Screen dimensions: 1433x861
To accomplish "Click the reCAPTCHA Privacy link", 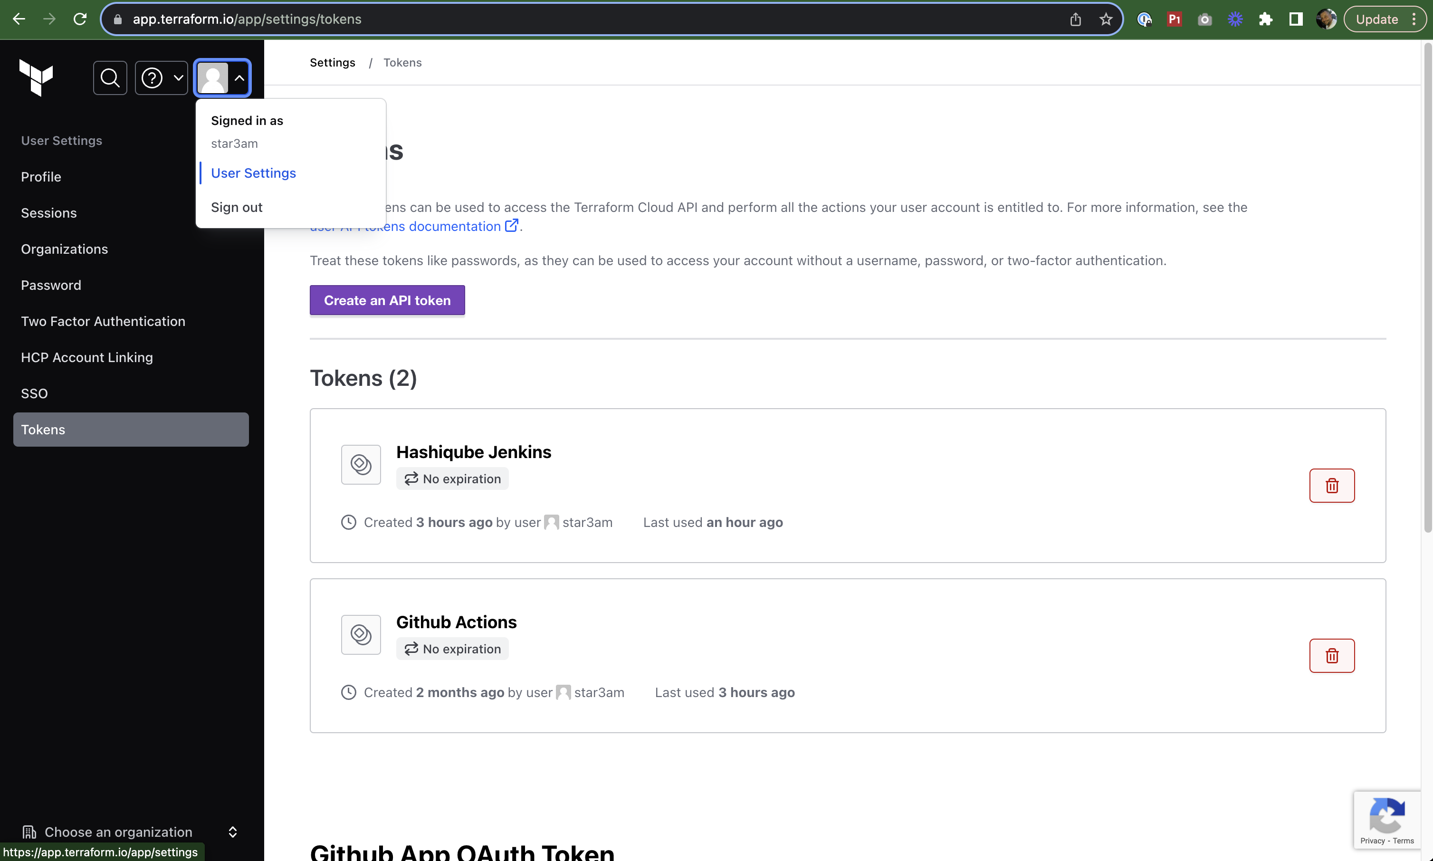I will click(x=1373, y=841).
